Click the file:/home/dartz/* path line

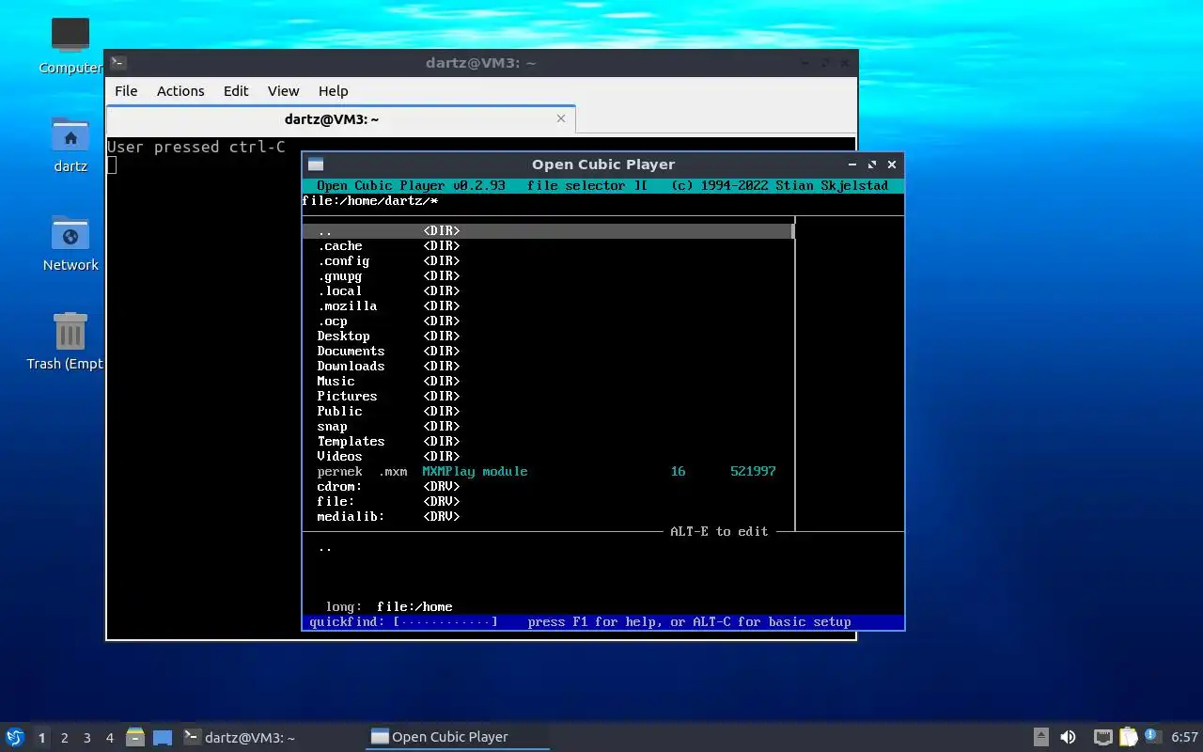tap(370, 201)
